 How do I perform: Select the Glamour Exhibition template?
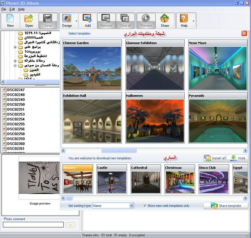(155, 65)
